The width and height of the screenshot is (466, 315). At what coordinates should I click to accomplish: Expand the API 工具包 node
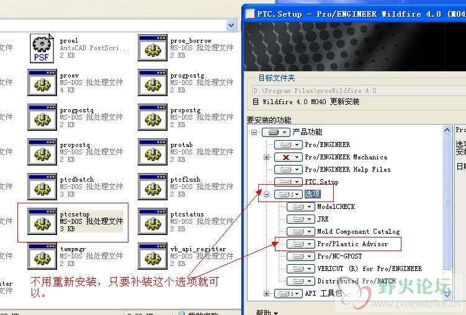pos(266,294)
